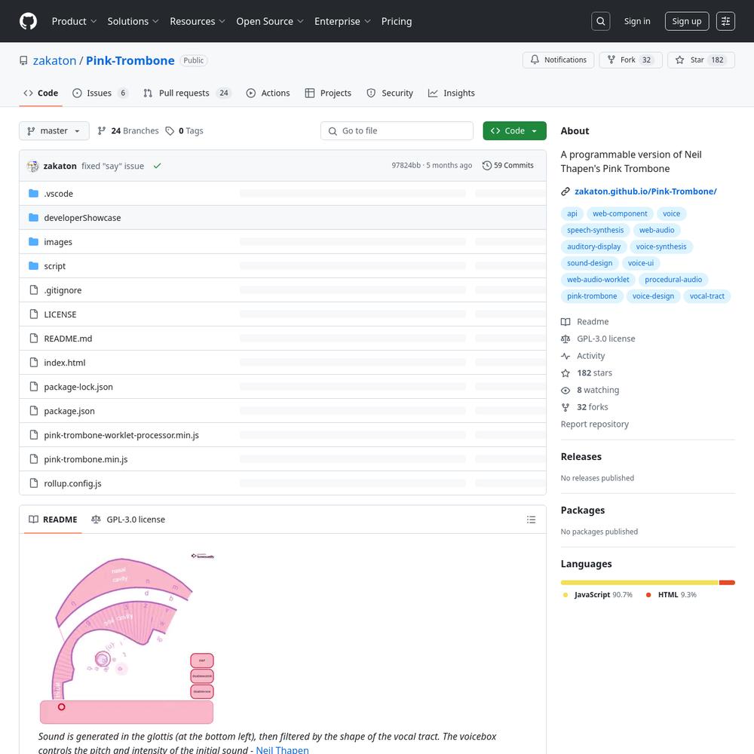
Task: View the green commit status checkmark
Action: pyautogui.click(x=158, y=166)
